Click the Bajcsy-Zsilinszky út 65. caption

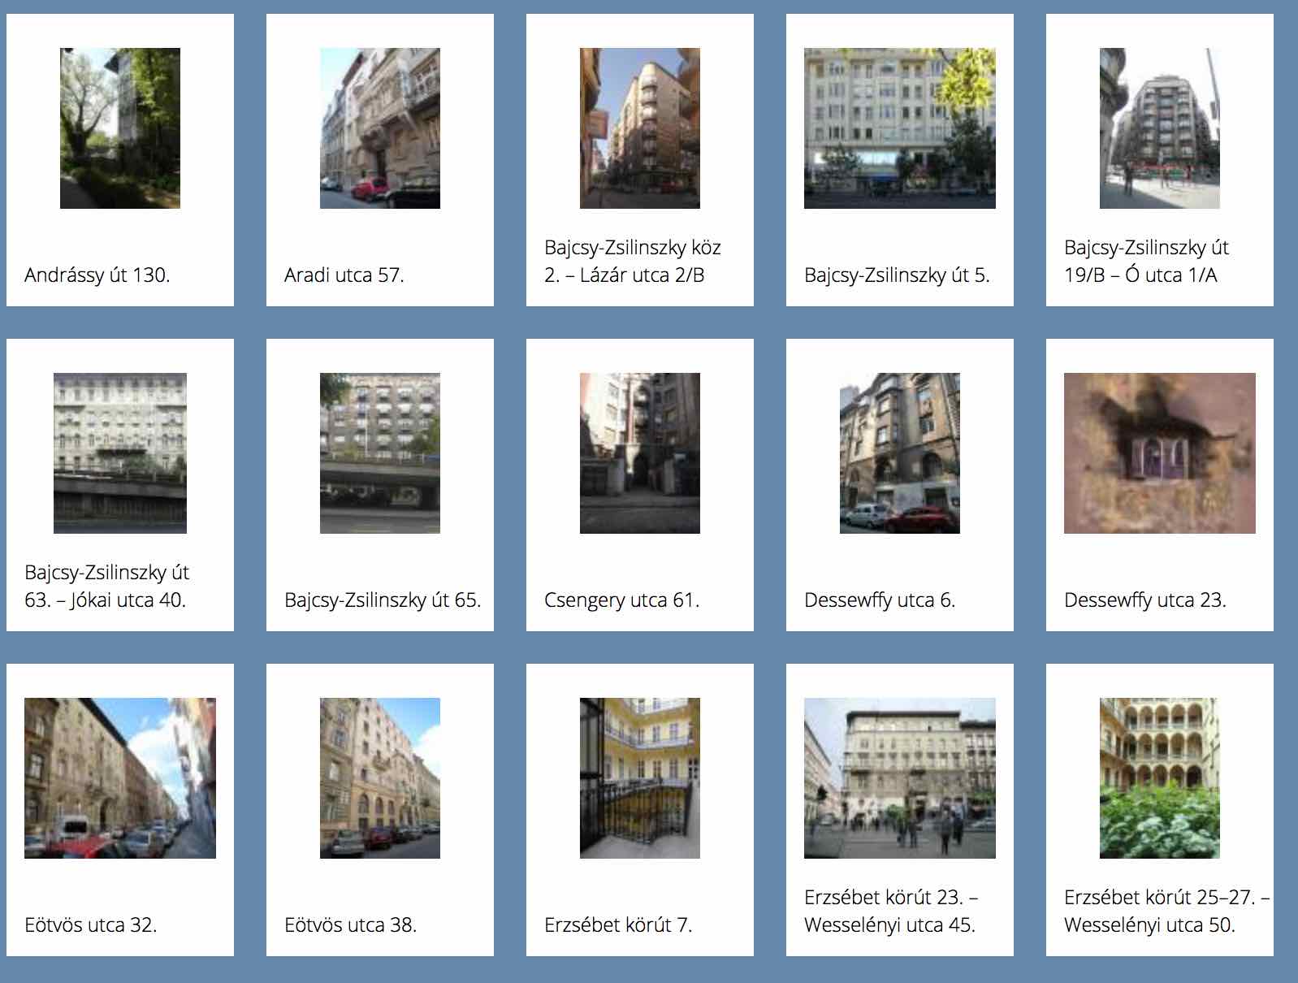click(383, 600)
